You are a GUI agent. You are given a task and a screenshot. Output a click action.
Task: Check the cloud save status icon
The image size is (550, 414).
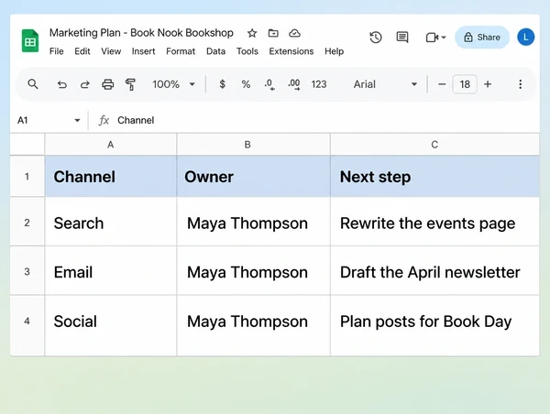point(294,33)
